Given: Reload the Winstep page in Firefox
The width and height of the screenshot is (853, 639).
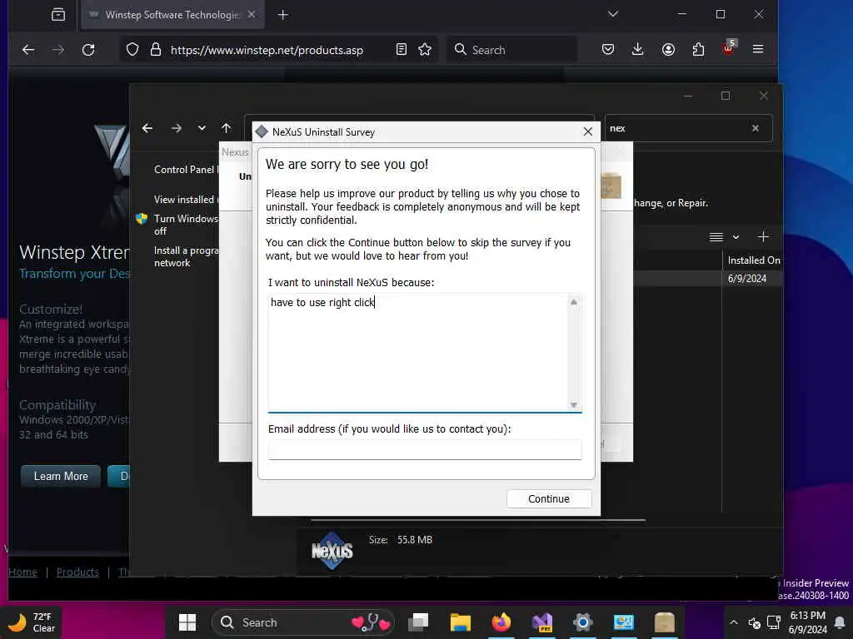Looking at the screenshot, I should (88, 50).
